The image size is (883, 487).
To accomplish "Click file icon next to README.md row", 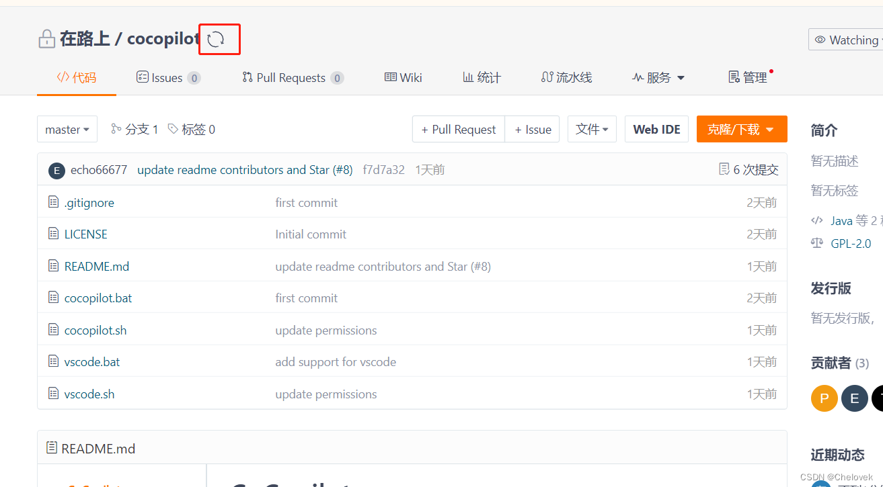I will [54, 266].
